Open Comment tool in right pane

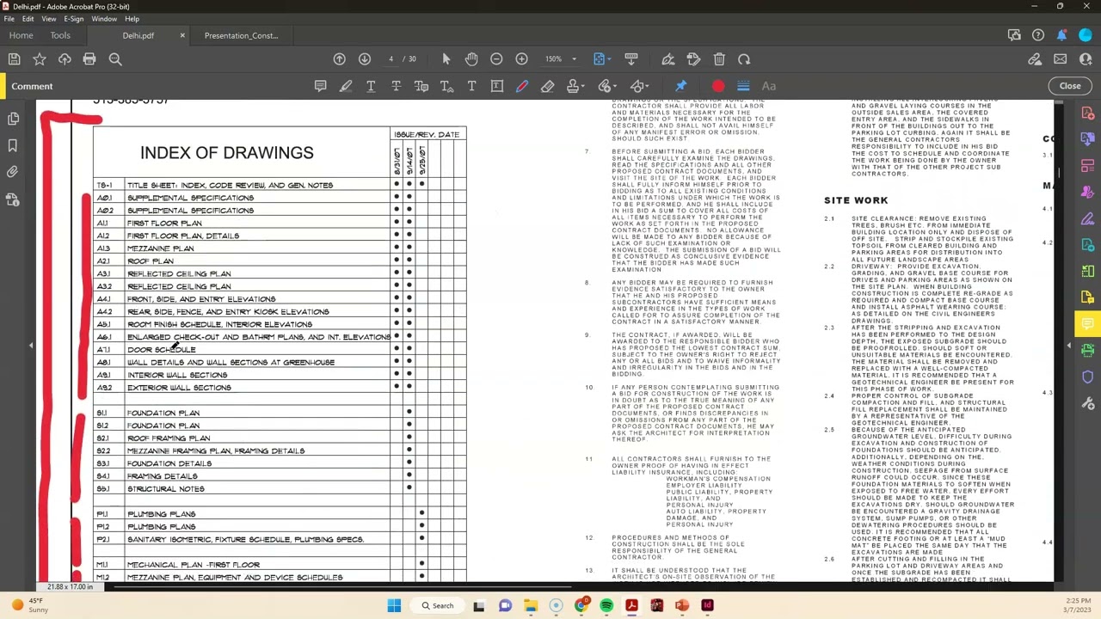(x=1088, y=324)
